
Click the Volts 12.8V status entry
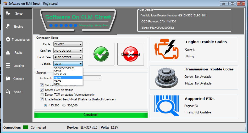click(109, 128)
